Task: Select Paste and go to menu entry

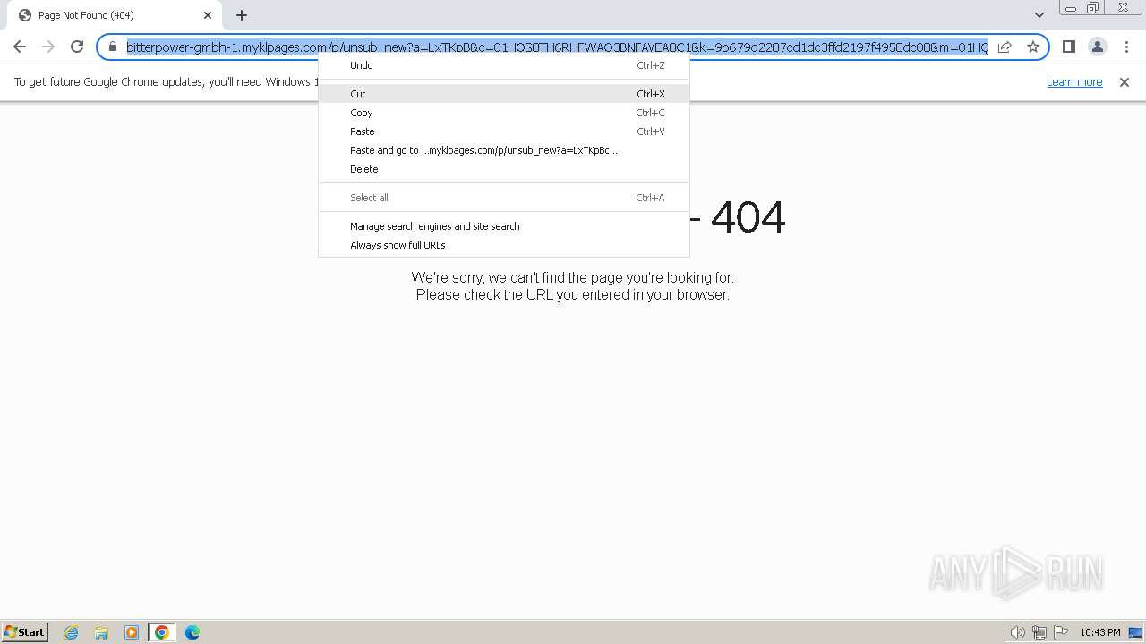Action: (x=504, y=150)
